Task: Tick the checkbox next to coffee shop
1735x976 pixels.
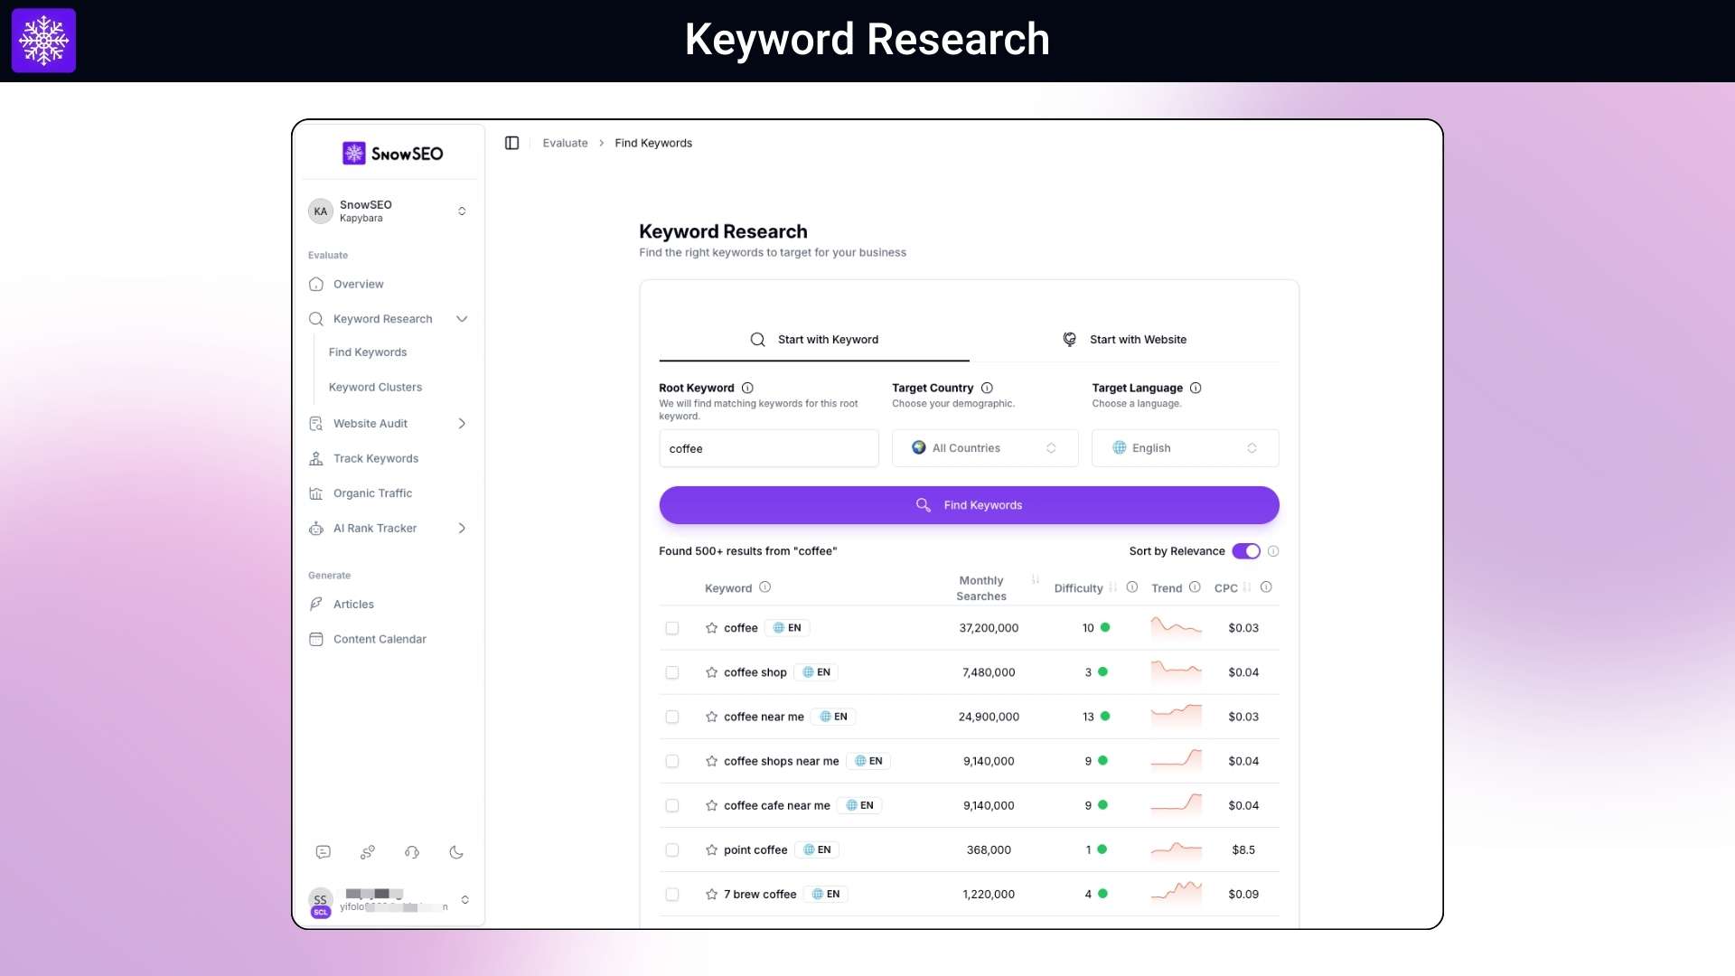Action: [x=672, y=672]
